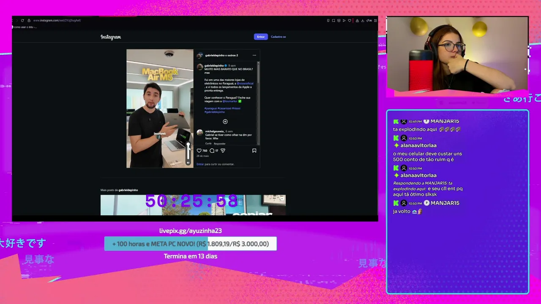541x304 pixels.
Task: Open the first thumbnail under Mais posts
Action: click(131, 205)
